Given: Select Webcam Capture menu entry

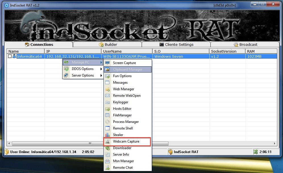Looking at the screenshot, I should click(128, 141).
